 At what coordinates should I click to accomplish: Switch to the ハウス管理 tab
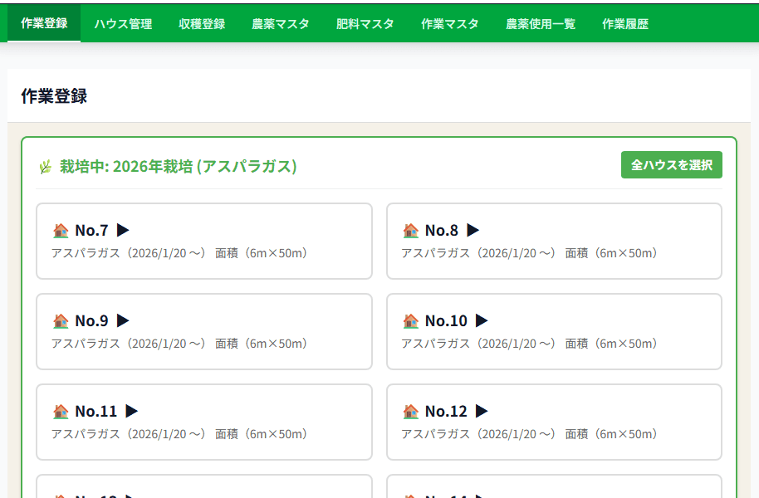[122, 24]
